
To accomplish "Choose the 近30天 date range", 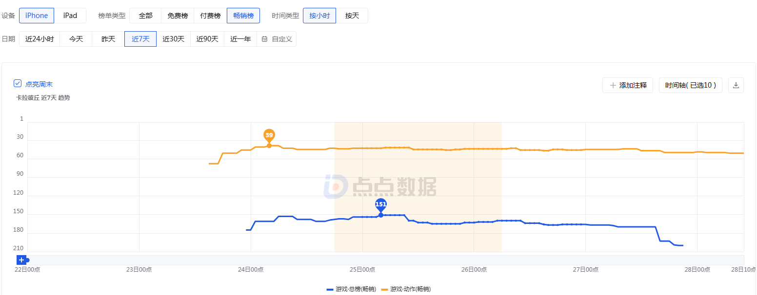I will [173, 39].
